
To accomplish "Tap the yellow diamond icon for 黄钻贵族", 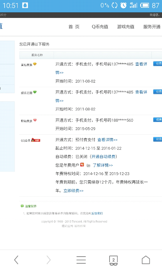I will [35, 64].
